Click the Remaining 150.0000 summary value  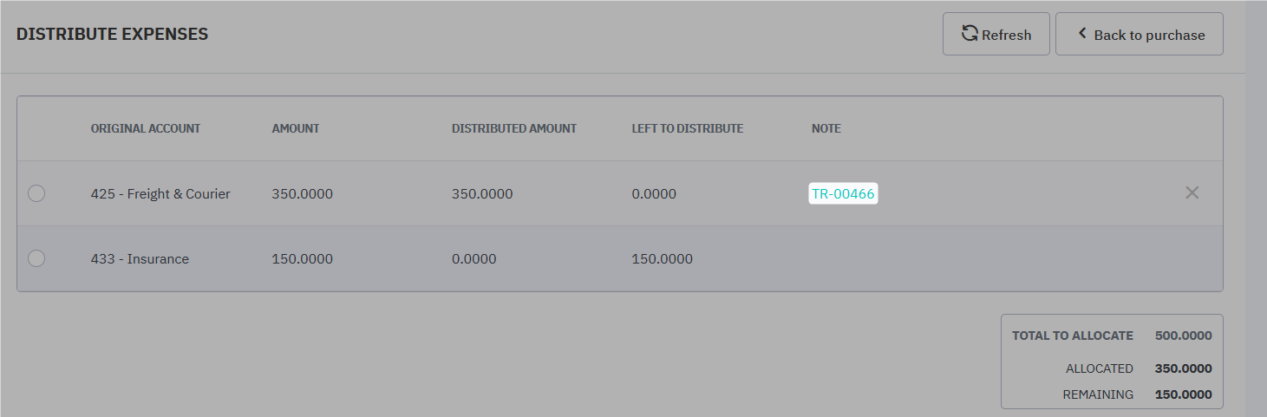1184,394
